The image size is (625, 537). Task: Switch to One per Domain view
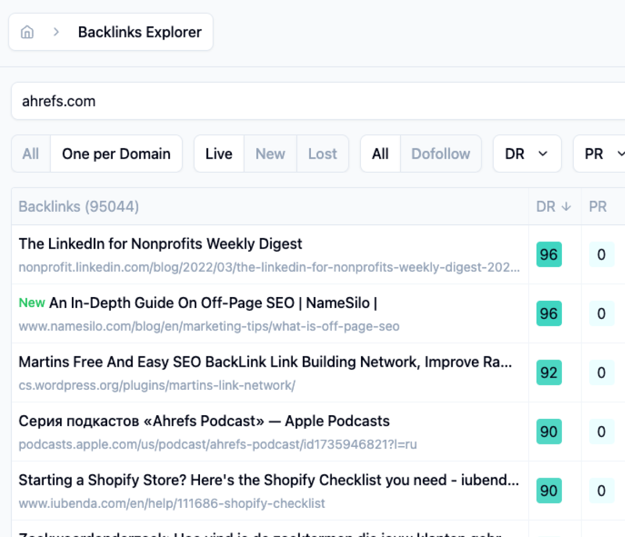(x=116, y=154)
